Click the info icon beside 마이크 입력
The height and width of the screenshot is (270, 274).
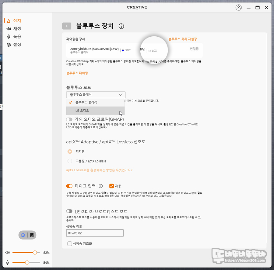[x=101, y=186]
